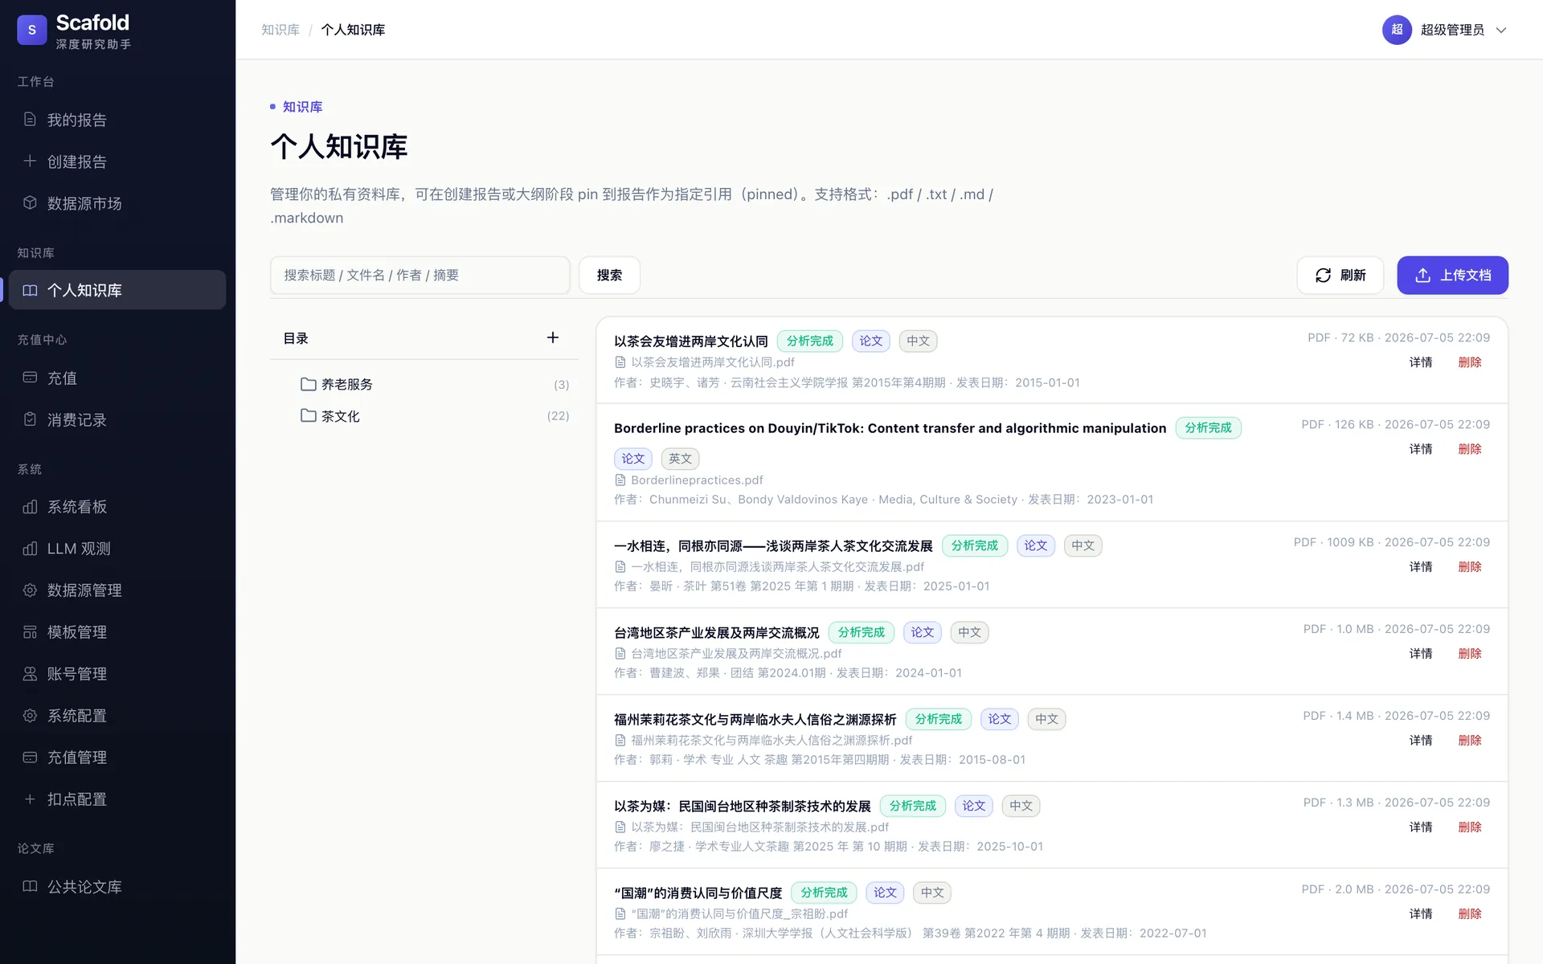Viewport: 1543px width, 964px height.
Task: Click the 超 user avatar
Action: [1397, 30]
